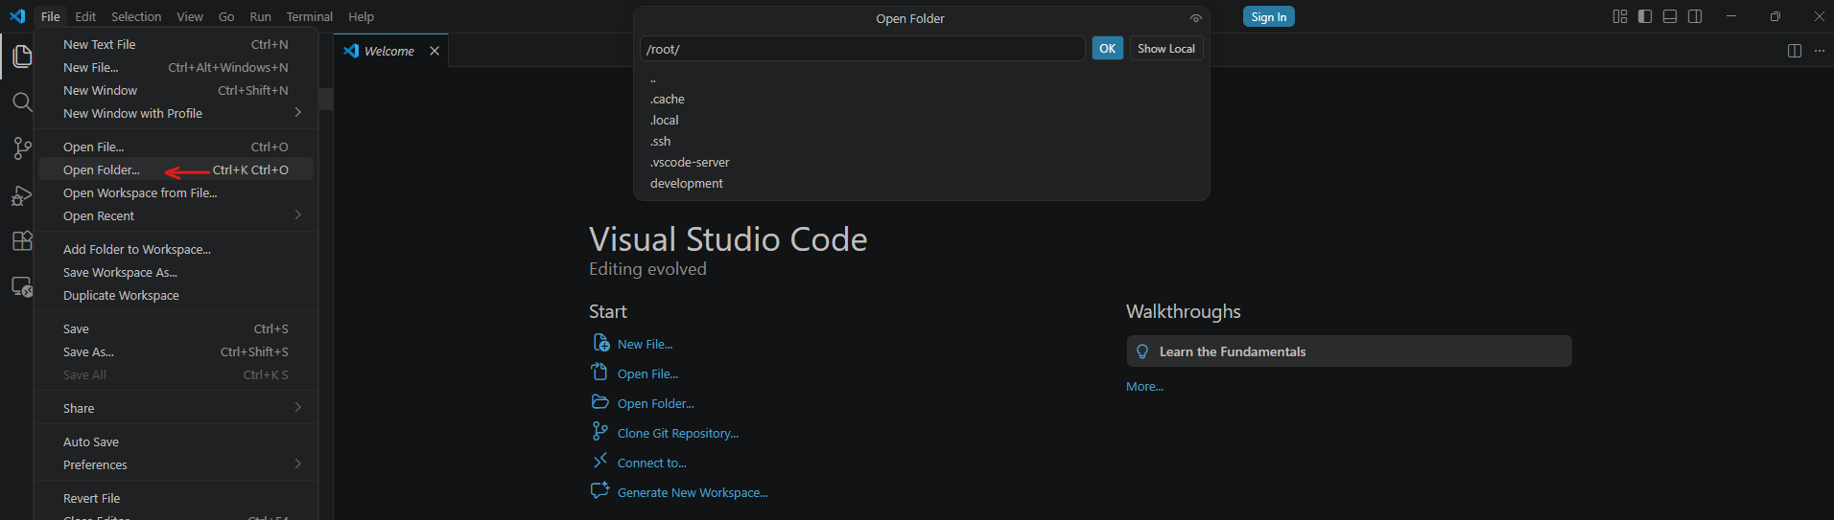This screenshot has height=520, width=1834.
Task: Open the View menu
Action: pos(190,16)
